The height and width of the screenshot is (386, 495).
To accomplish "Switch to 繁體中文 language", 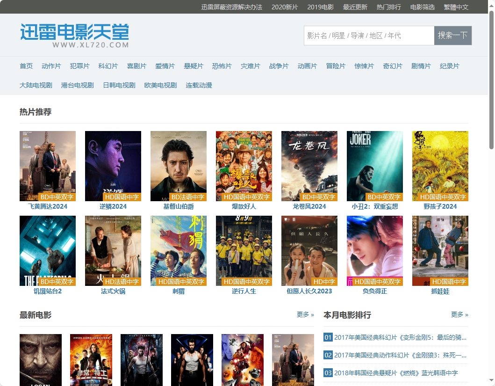I will coord(456,7).
